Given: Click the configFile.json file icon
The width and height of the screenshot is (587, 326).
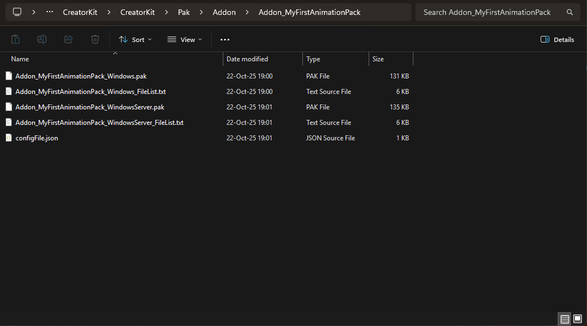Looking at the screenshot, I should [x=8, y=138].
